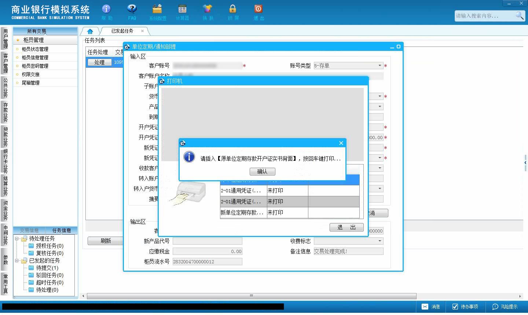This screenshot has height=315, width=528.
Task: Go to the home tab icon
Action: (x=90, y=31)
